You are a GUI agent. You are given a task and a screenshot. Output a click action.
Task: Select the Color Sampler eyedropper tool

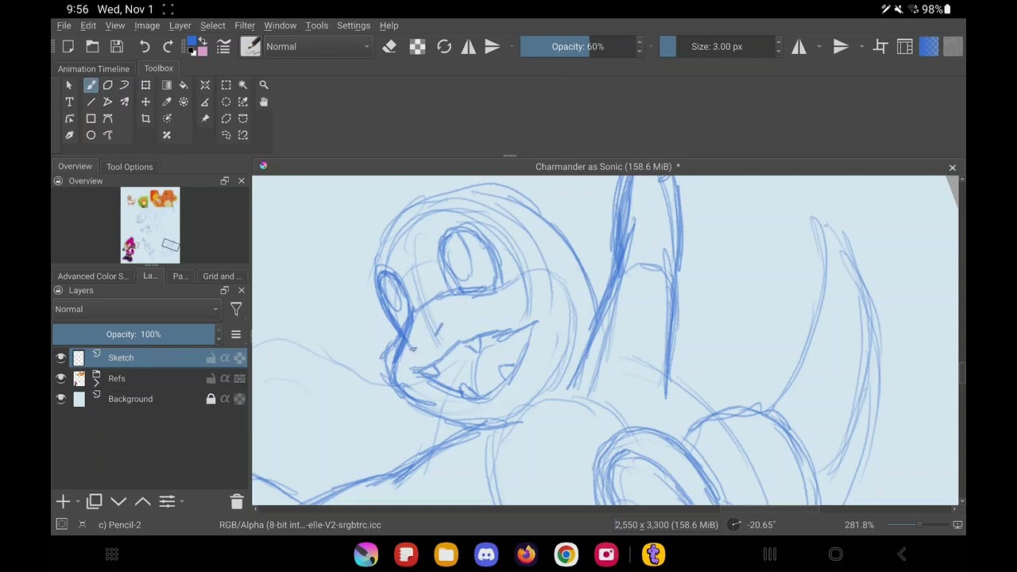[x=167, y=102]
